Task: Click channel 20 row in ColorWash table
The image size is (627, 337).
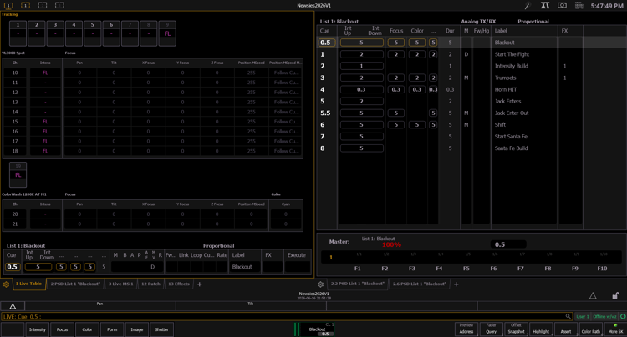Action: pyautogui.click(x=153, y=214)
